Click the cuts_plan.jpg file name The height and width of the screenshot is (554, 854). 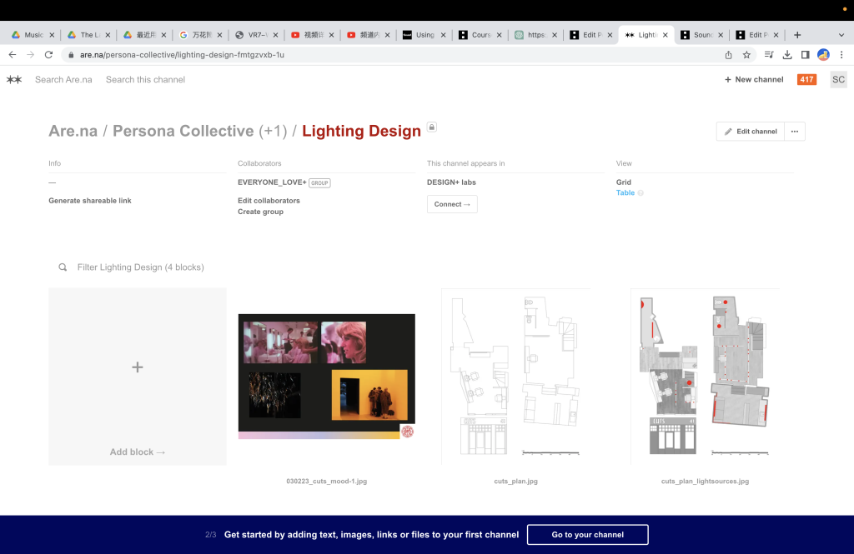coord(515,481)
